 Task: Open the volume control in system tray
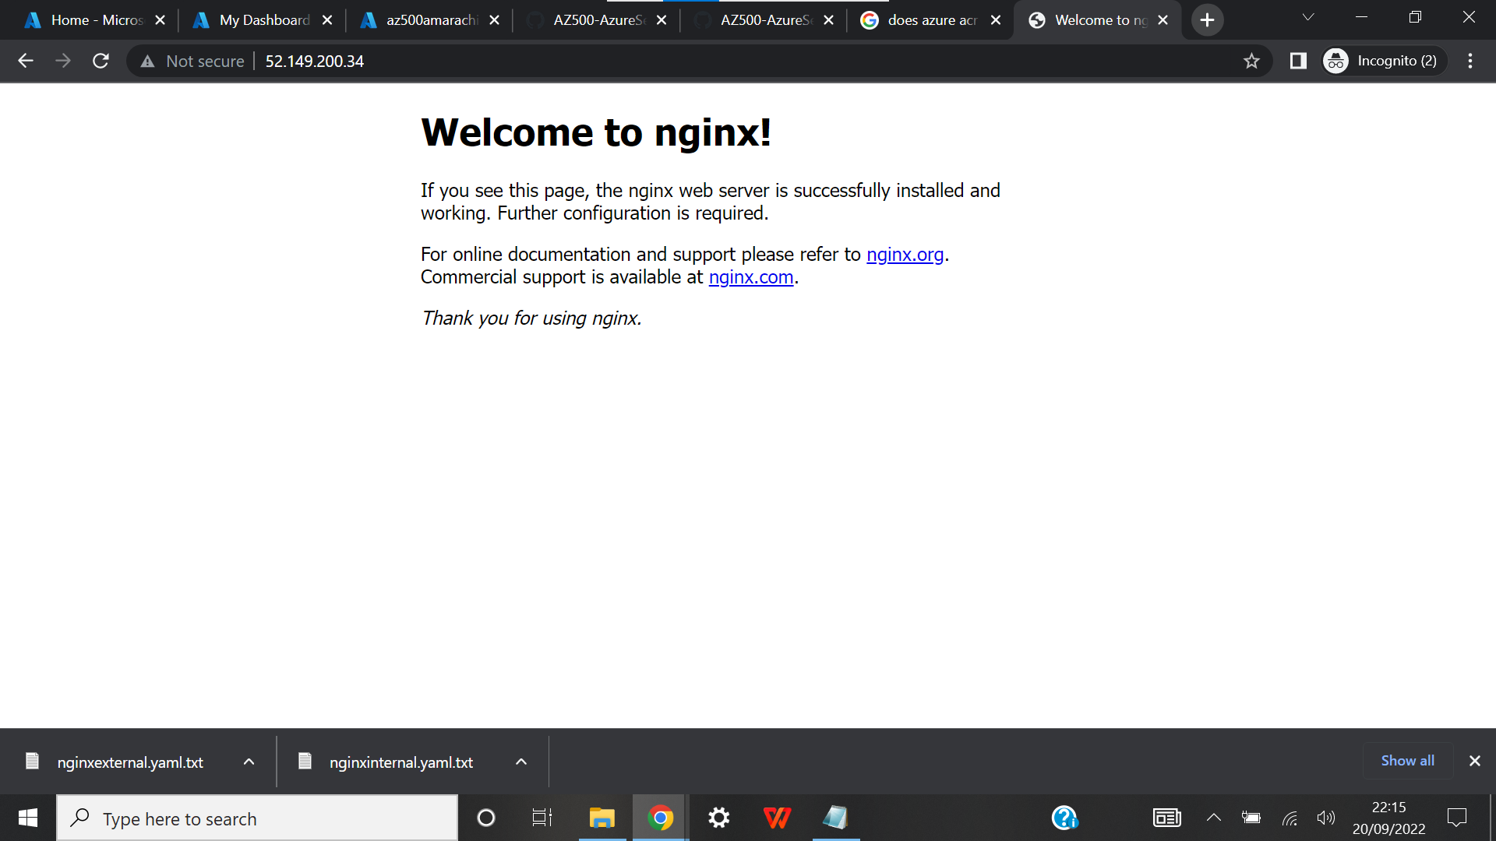click(x=1327, y=818)
